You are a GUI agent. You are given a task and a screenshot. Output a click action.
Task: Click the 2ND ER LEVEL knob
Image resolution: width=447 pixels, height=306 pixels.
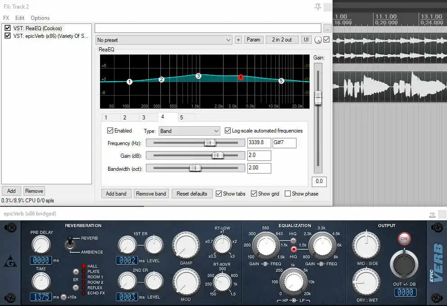coord(154,281)
